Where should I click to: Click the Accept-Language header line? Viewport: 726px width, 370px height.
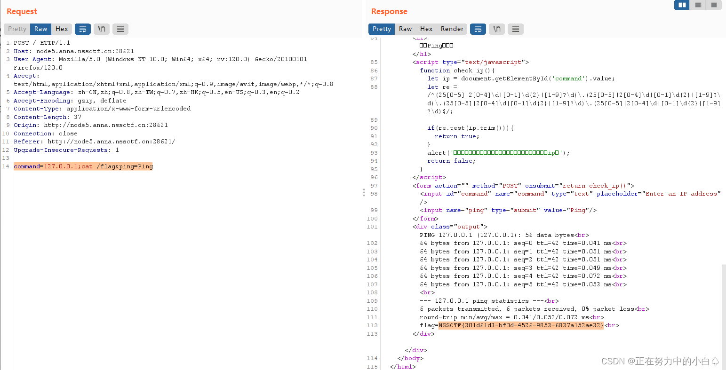pos(157,92)
